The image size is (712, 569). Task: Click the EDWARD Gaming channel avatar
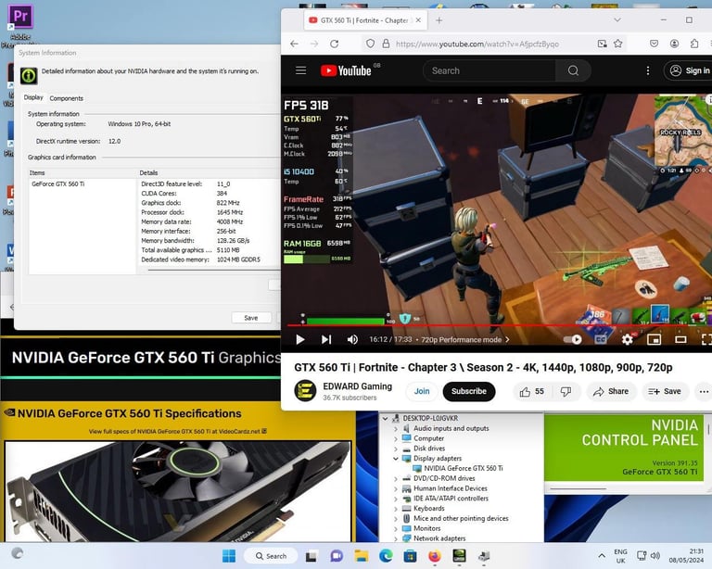click(305, 391)
